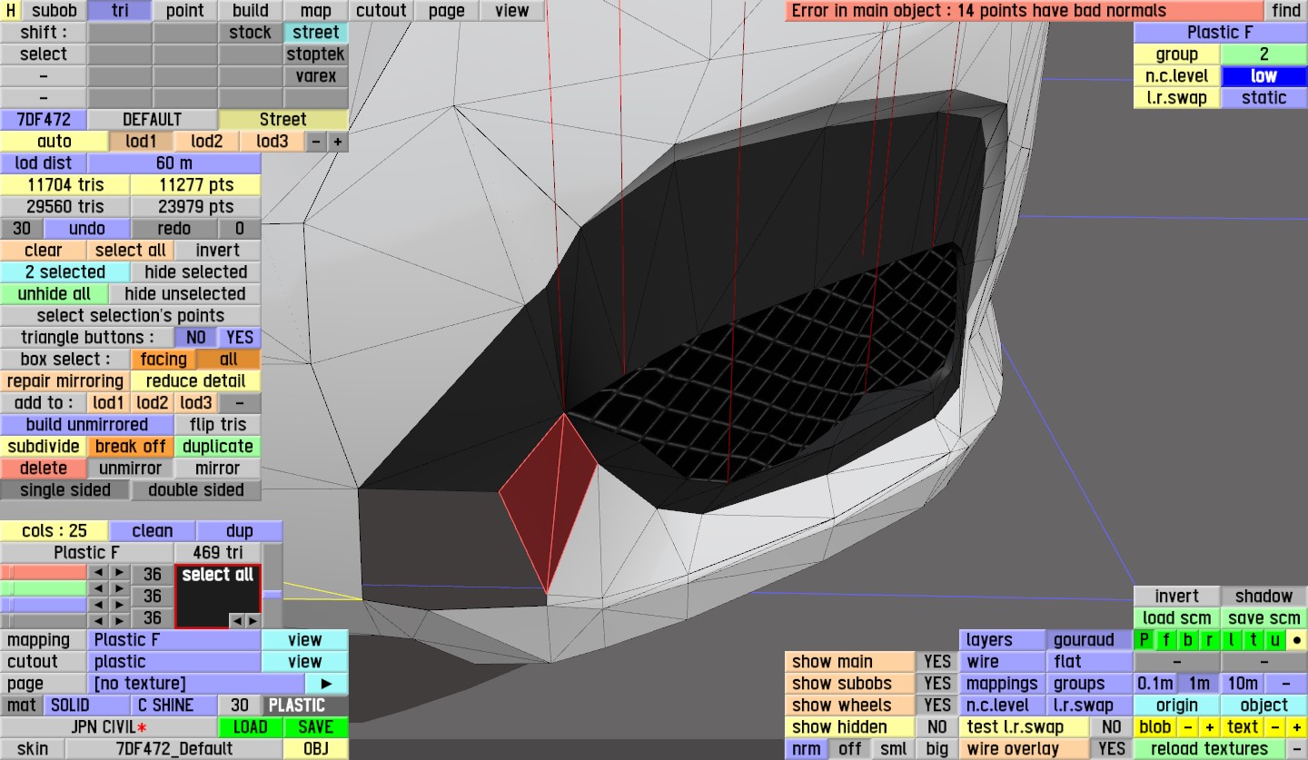Click the minus button beside reload textures

(x=1297, y=749)
